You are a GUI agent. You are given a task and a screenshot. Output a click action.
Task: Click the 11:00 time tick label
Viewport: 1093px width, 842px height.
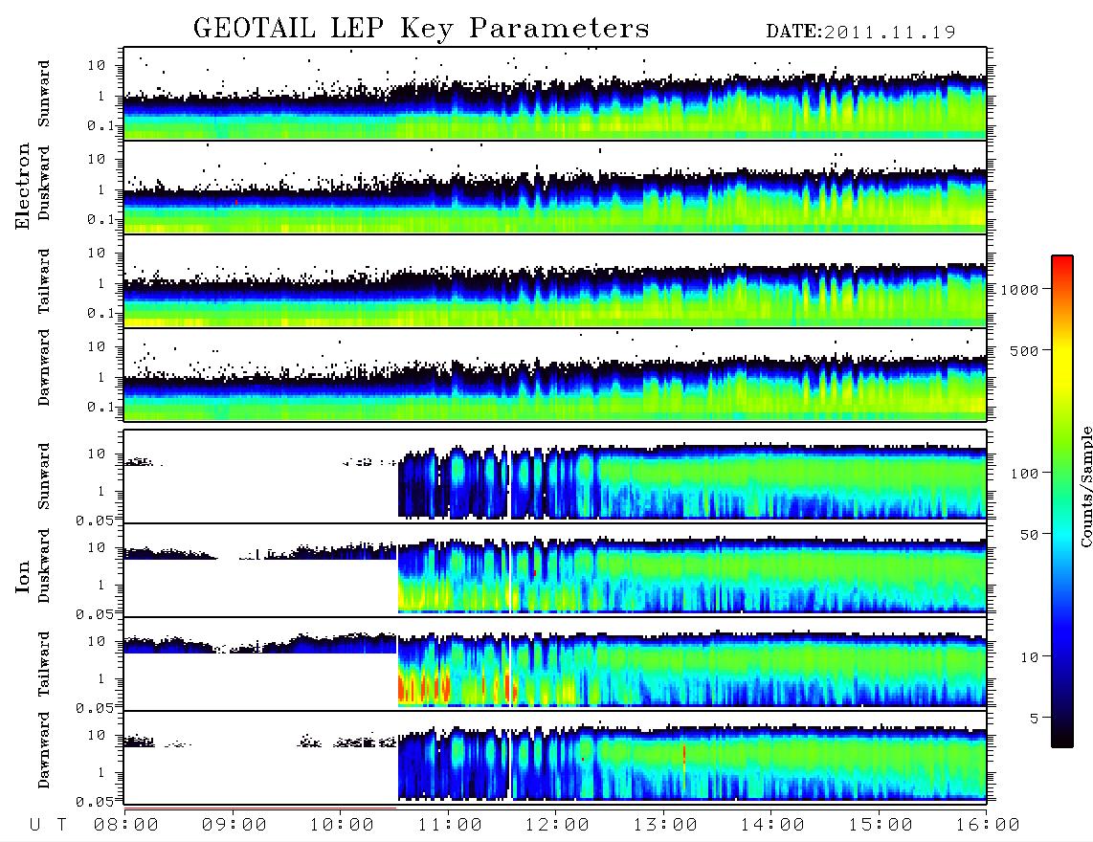pos(450,826)
